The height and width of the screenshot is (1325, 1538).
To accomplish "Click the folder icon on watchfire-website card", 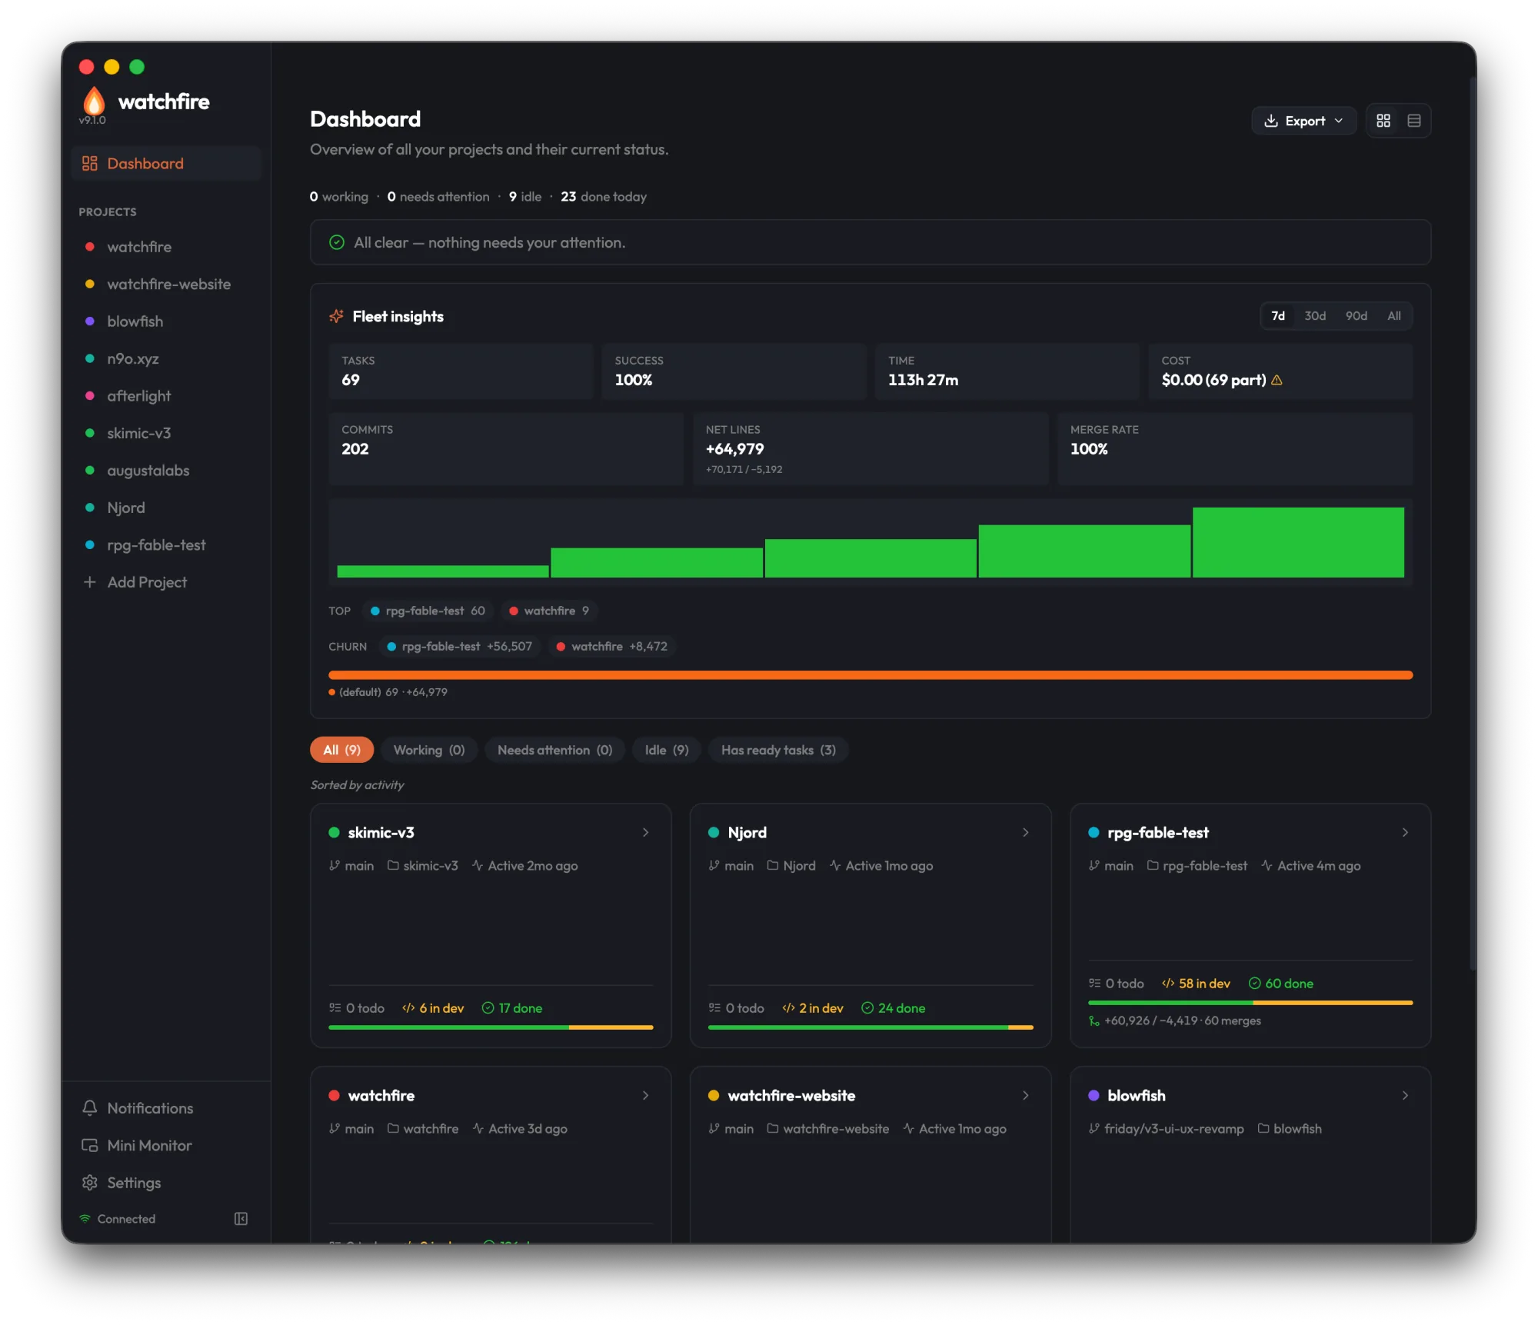I will (773, 1128).
